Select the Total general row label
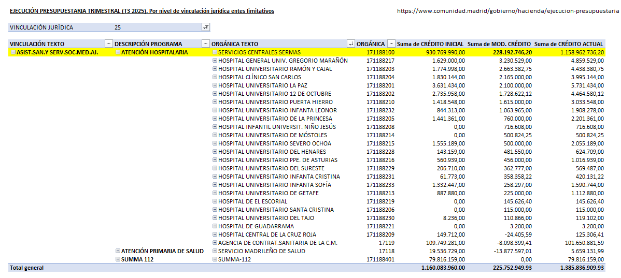 point(26,268)
